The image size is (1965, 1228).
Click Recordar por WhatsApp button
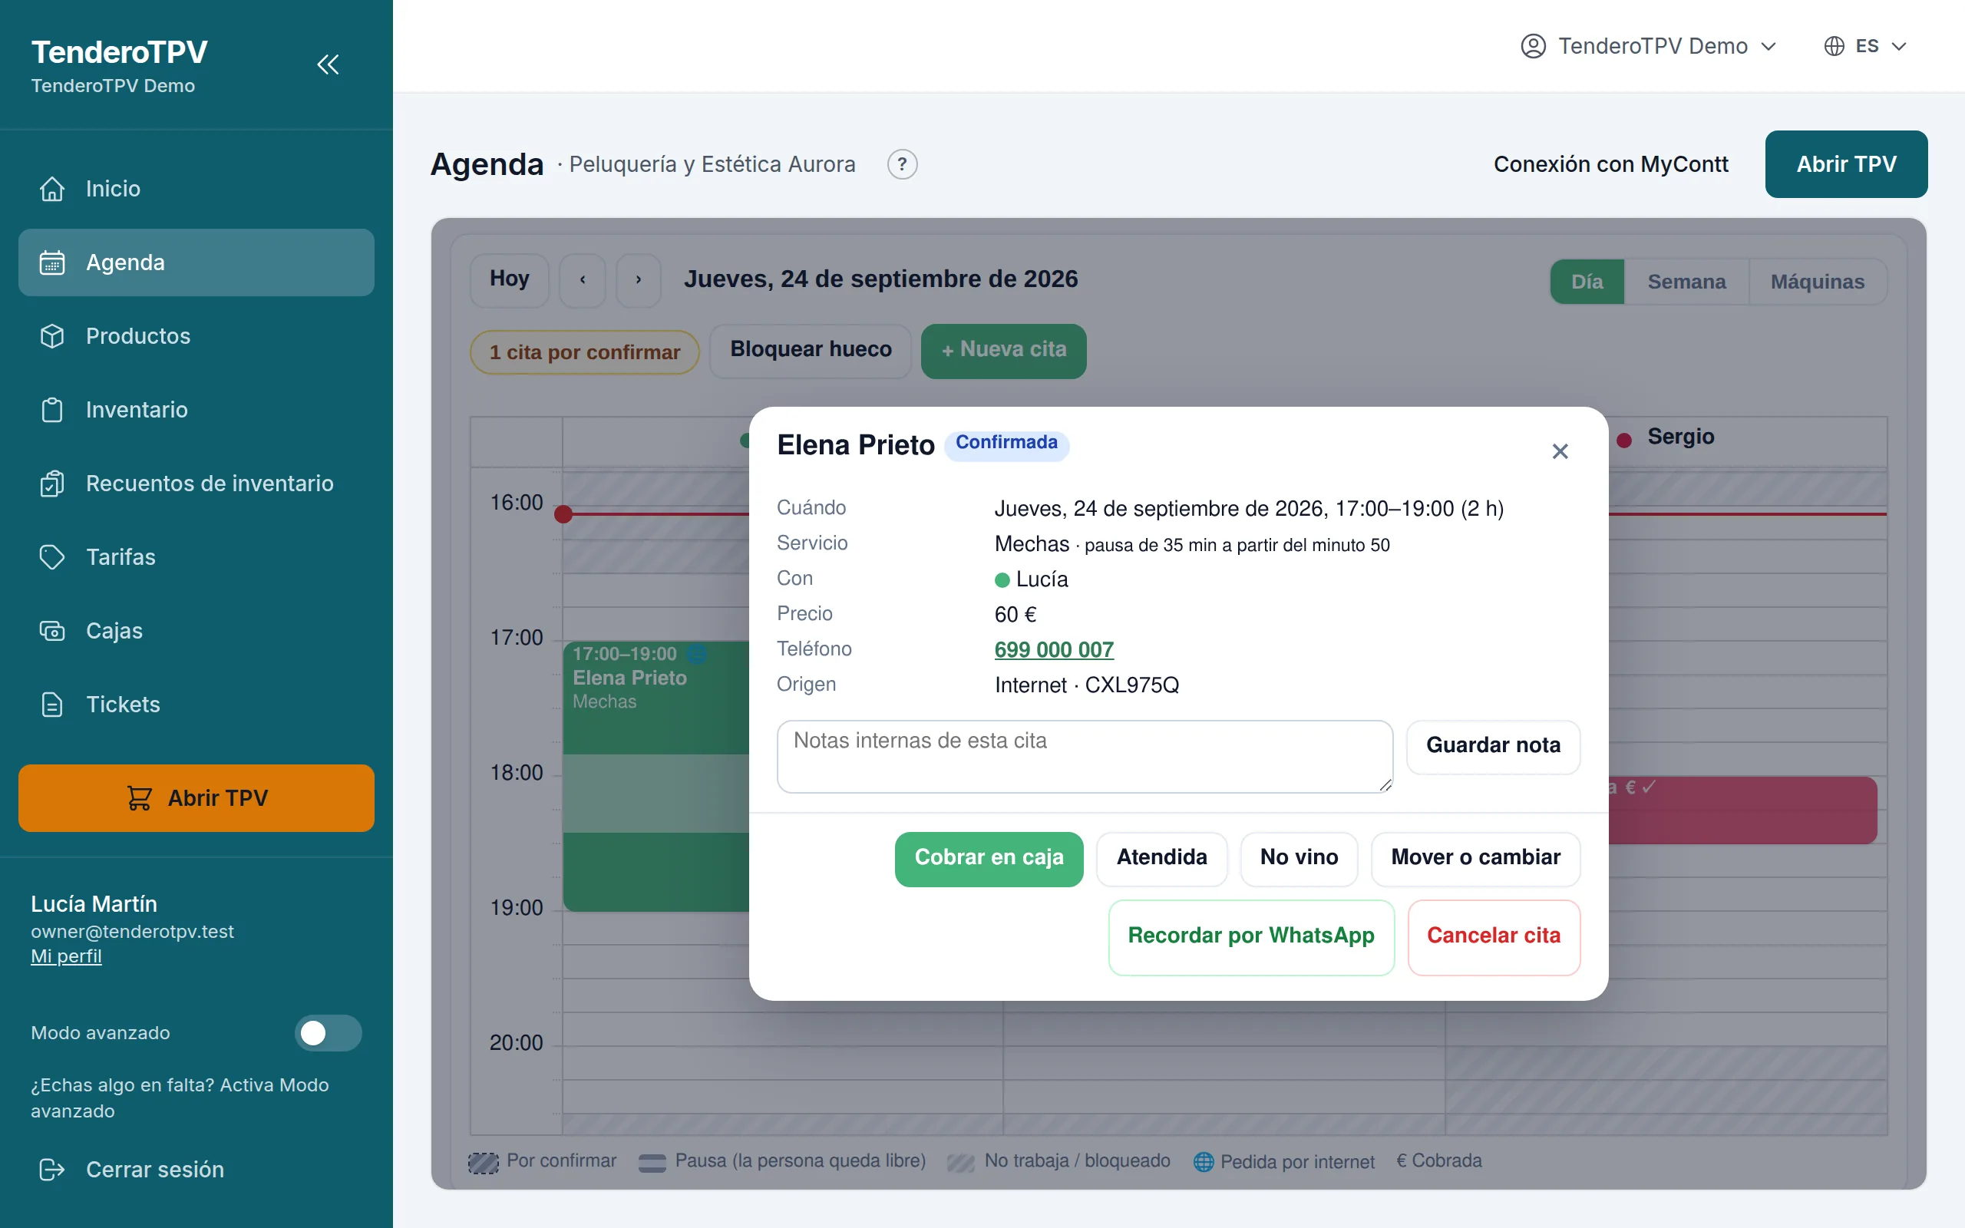tap(1250, 936)
